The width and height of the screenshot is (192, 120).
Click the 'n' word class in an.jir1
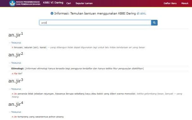pos(12,48)
